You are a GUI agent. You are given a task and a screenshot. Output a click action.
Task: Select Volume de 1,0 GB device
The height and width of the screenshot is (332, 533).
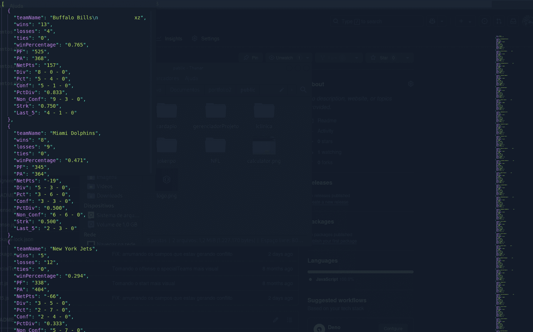(113, 225)
